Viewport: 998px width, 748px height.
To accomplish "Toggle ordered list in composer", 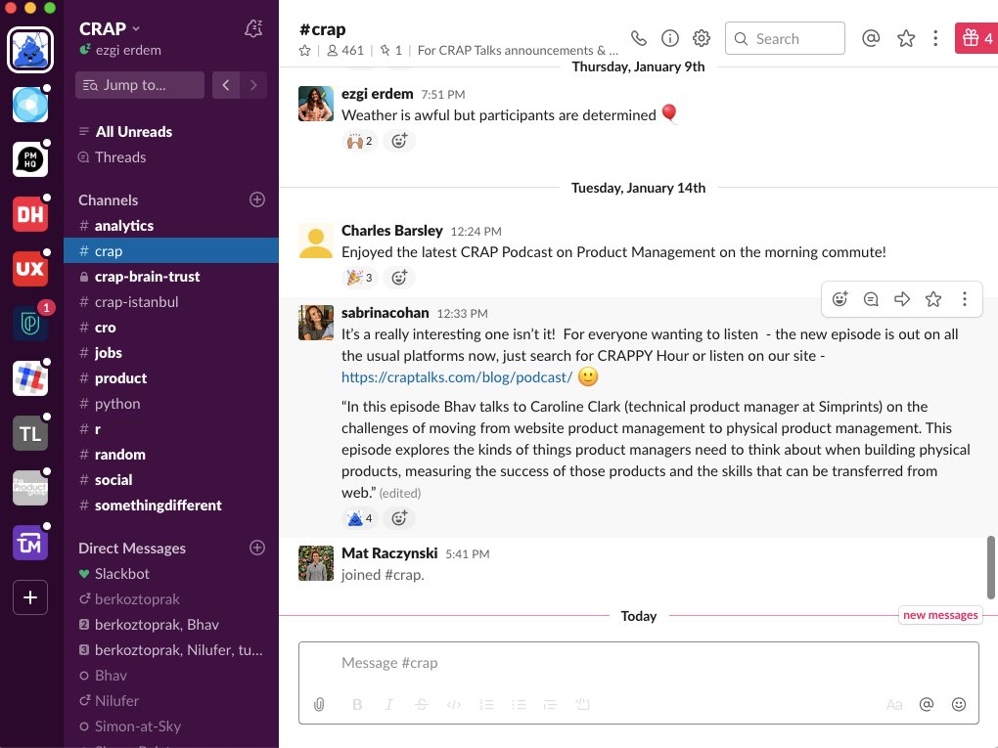I will tap(486, 704).
